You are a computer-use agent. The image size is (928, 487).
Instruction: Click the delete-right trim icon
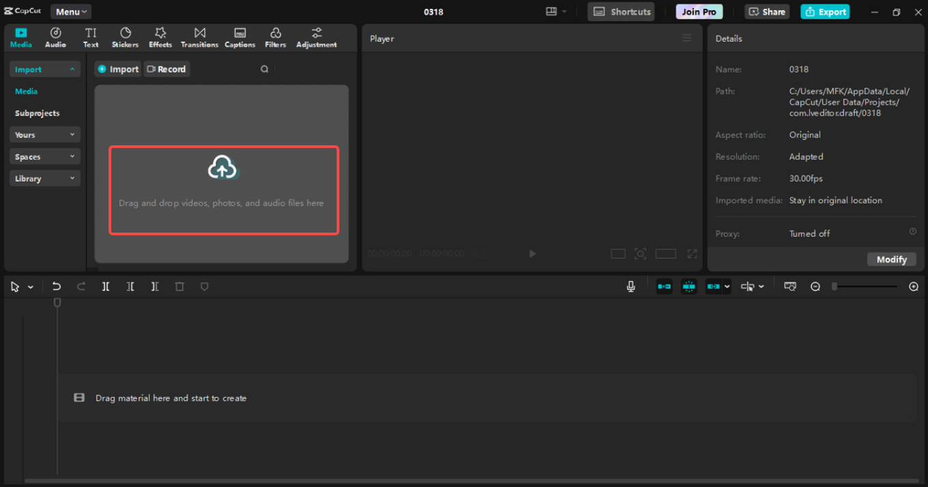(x=155, y=287)
